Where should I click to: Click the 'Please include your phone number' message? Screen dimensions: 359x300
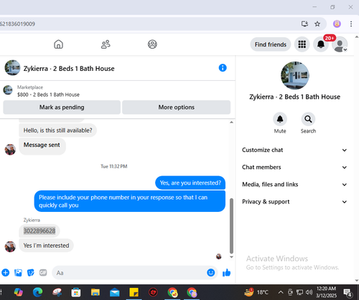tap(130, 201)
